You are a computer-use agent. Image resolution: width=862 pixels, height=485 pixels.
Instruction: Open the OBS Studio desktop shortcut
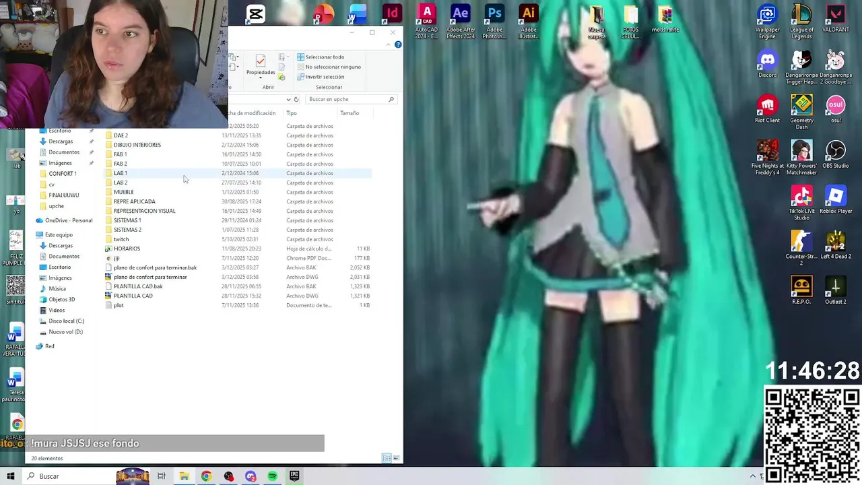[835, 154]
